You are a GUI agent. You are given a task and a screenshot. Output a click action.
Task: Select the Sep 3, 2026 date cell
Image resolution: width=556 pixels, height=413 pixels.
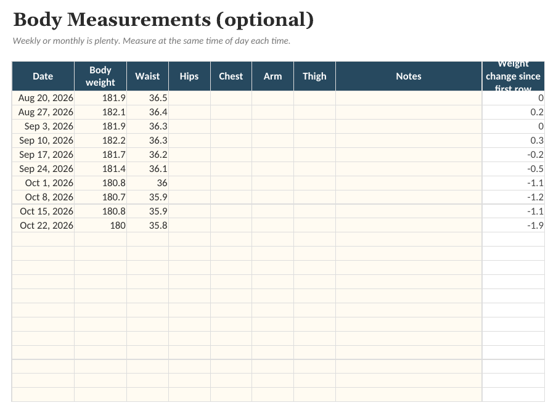[x=43, y=126]
